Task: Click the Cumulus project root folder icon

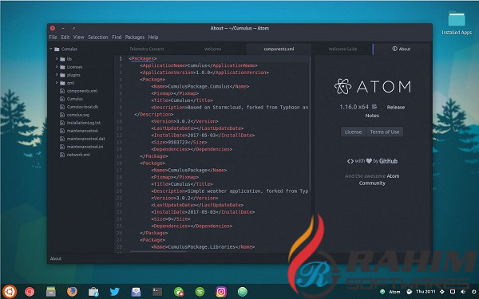Action: pos(57,49)
